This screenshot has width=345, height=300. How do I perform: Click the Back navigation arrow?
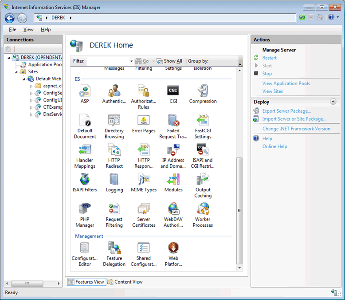pos(10,18)
